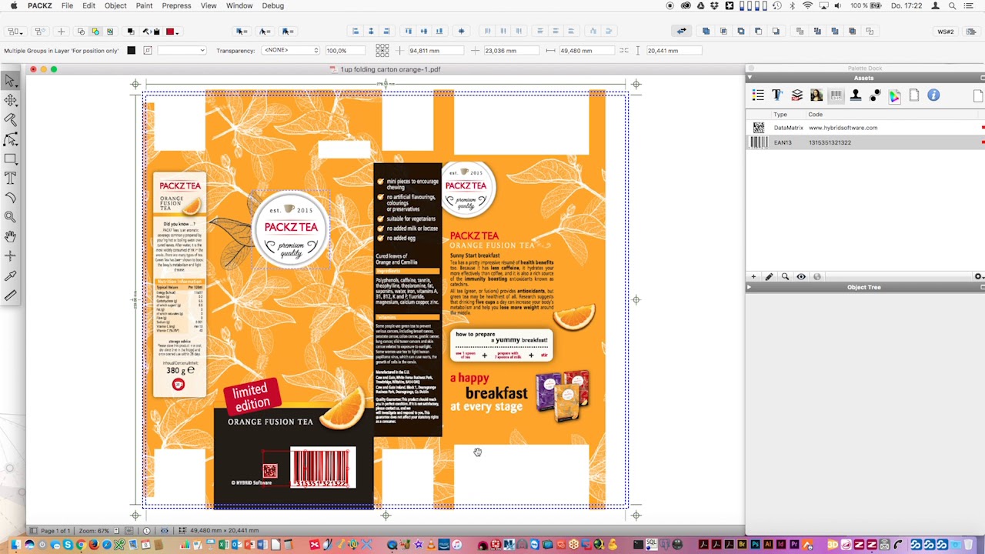The image size is (985, 554).
Task: Open the Transparency <NONE> dropdown
Action: pos(290,51)
